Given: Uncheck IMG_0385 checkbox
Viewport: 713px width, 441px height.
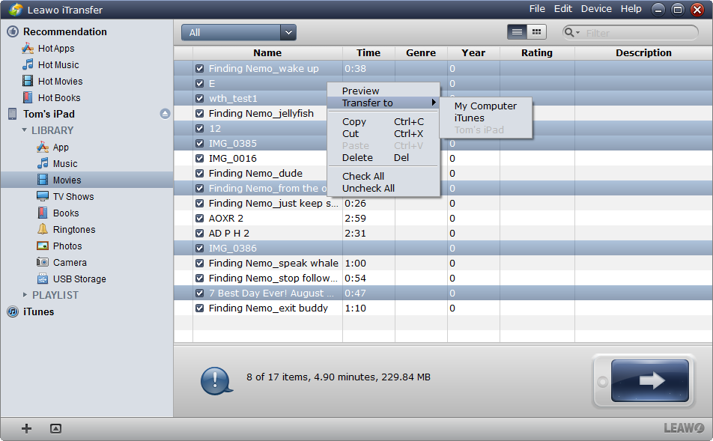Looking at the screenshot, I should (199, 144).
